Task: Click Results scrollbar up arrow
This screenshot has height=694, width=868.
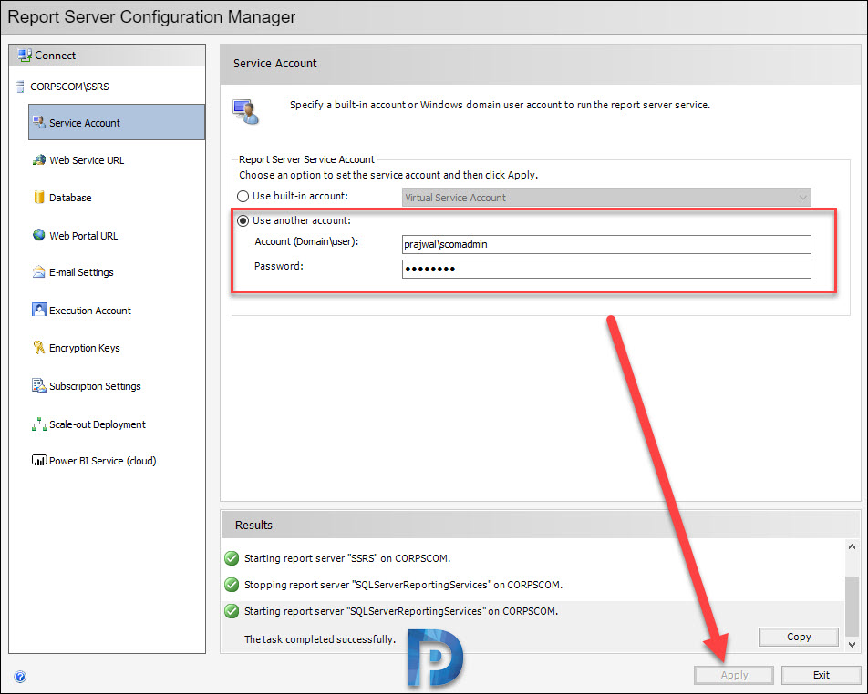Action: click(x=852, y=546)
